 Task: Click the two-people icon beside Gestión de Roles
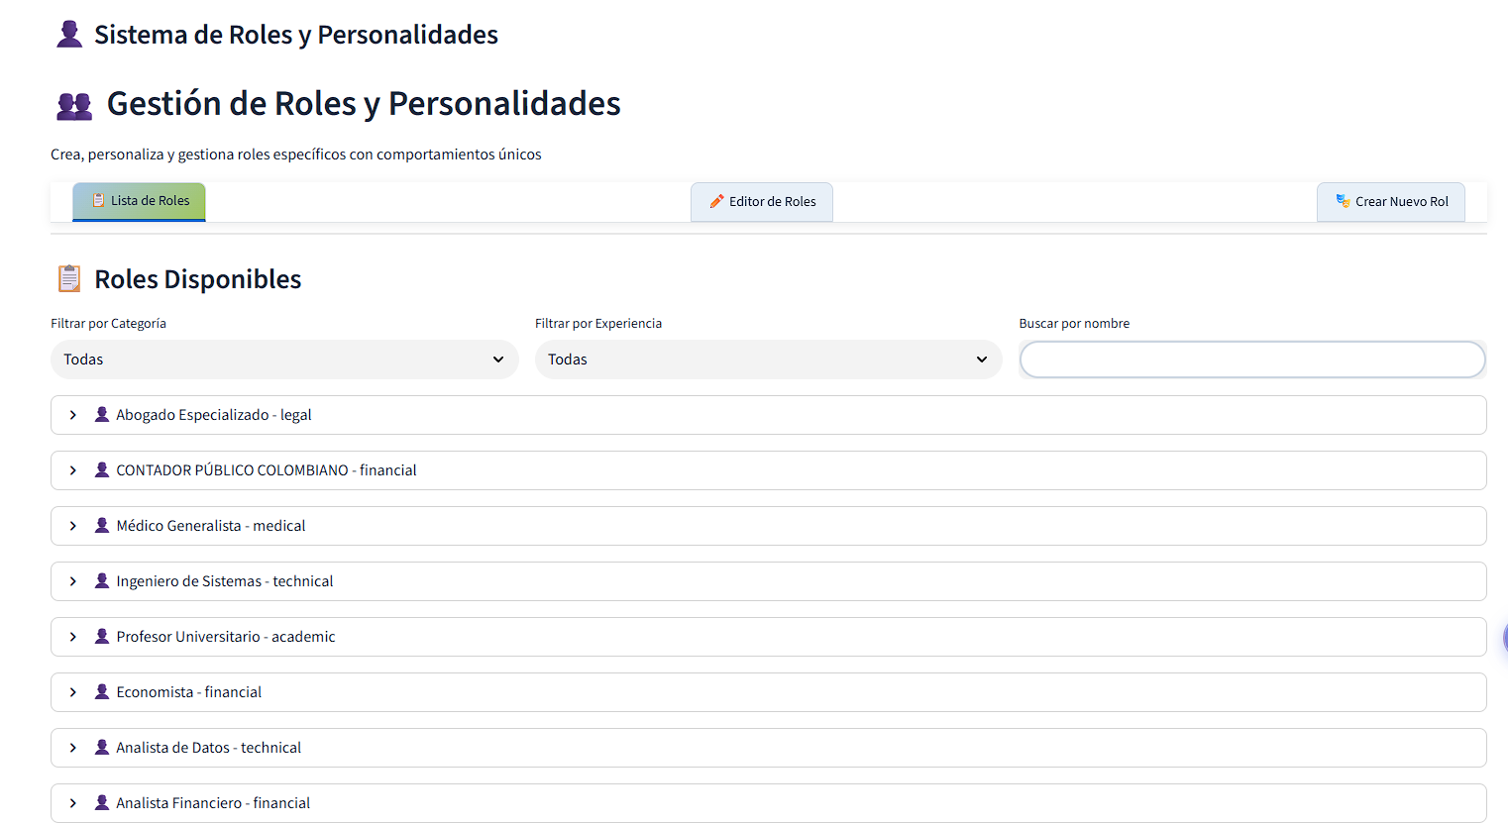click(x=74, y=105)
